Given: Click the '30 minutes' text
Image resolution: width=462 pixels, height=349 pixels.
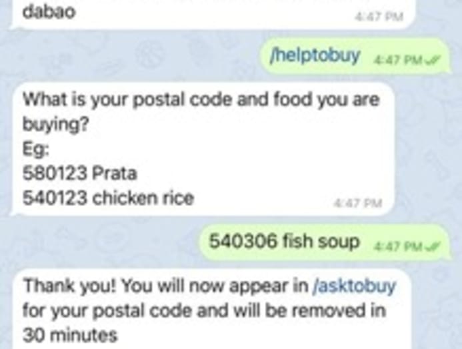Looking at the screenshot, I should [70, 336].
